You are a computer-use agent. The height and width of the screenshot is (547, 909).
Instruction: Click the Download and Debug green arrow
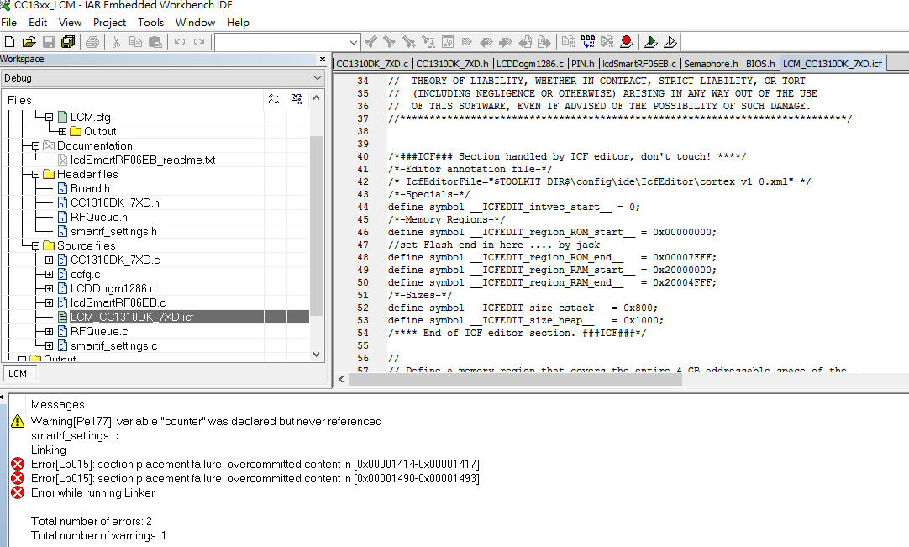tap(650, 42)
